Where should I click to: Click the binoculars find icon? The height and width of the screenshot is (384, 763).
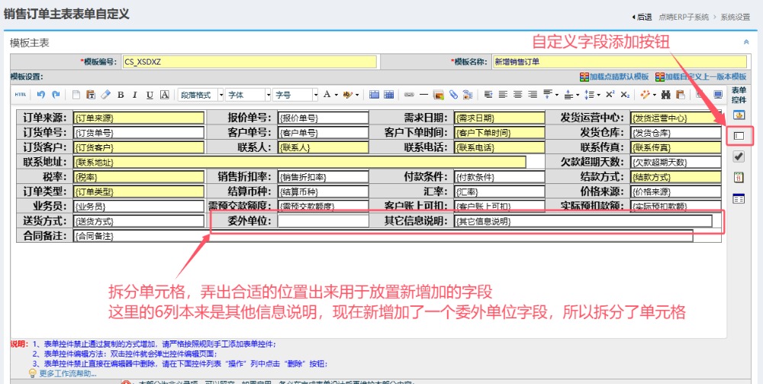tap(665, 95)
